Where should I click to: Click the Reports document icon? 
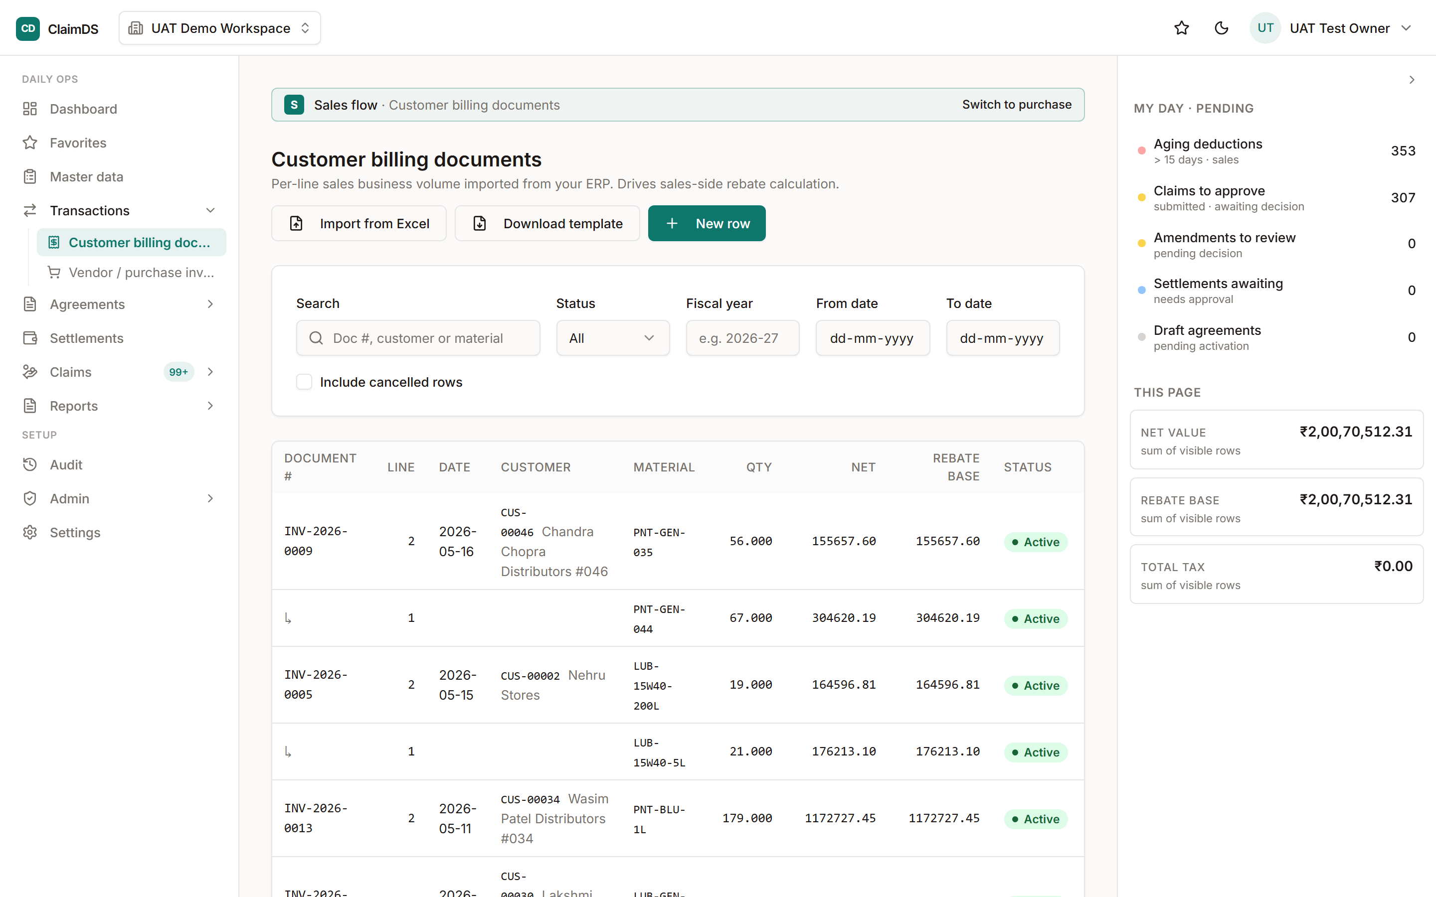pyautogui.click(x=30, y=406)
